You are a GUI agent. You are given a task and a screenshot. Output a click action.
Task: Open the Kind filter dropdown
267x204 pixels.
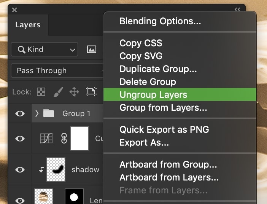[x=44, y=49]
